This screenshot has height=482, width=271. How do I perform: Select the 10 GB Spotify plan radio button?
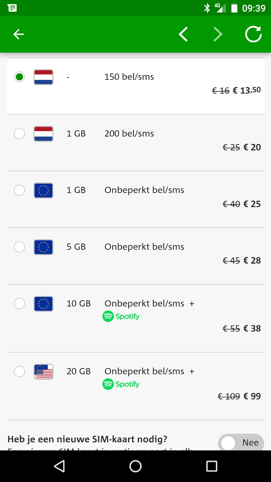19,304
